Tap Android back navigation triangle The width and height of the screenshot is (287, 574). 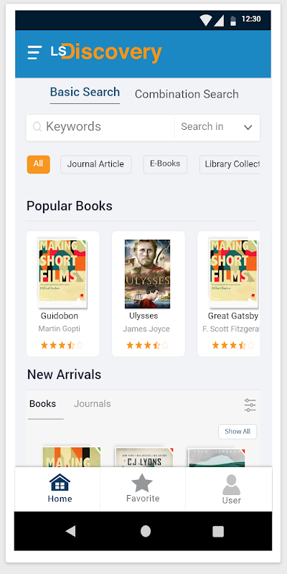click(x=70, y=531)
